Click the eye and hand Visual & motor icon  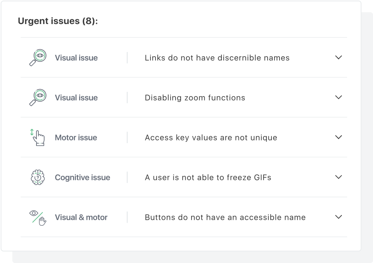[38, 218]
